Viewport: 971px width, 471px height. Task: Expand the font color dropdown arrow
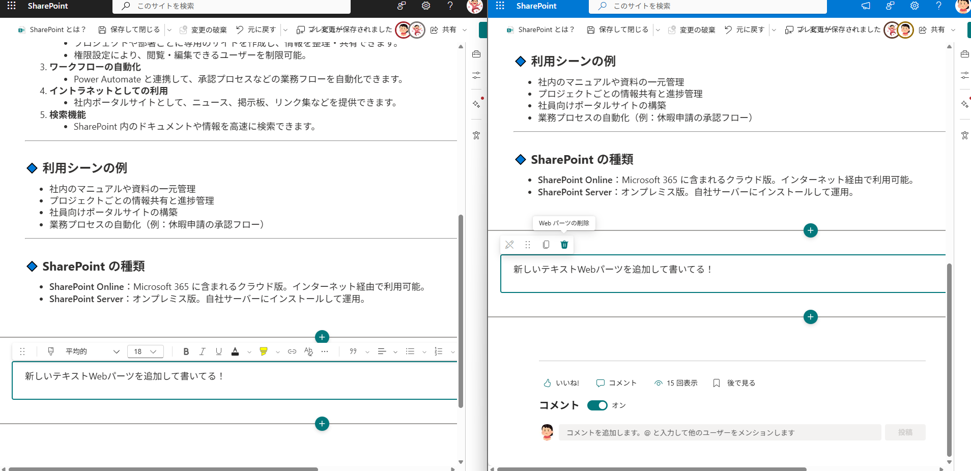tap(249, 352)
